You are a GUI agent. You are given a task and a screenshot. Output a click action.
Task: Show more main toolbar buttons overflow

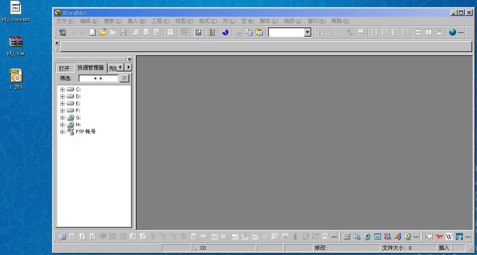(461, 32)
